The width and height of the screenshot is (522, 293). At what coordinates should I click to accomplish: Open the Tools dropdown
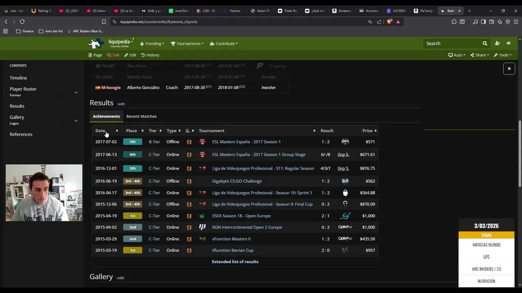click(502, 55)
